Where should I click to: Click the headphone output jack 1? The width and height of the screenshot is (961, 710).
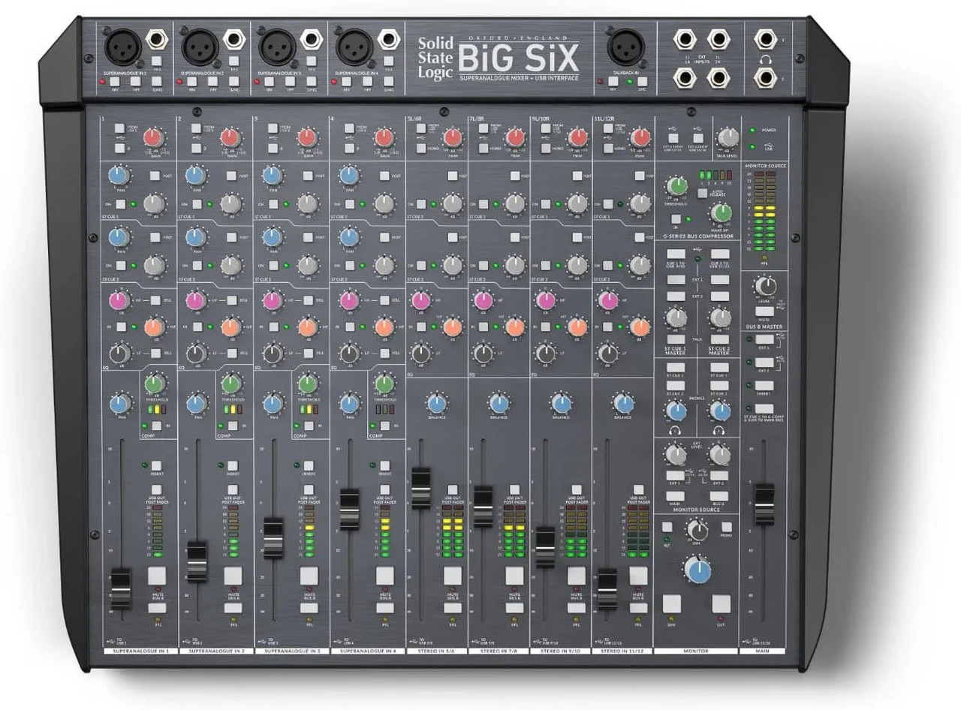pyautogui.click(x=765, y=39)
